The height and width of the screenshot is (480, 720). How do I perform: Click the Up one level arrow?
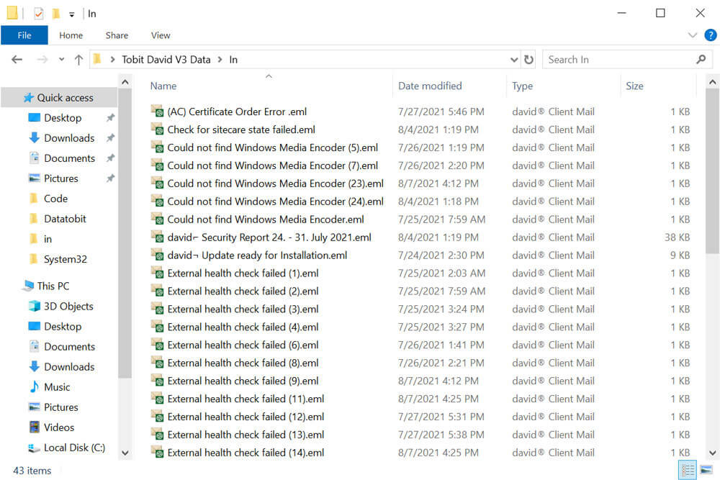78,60
